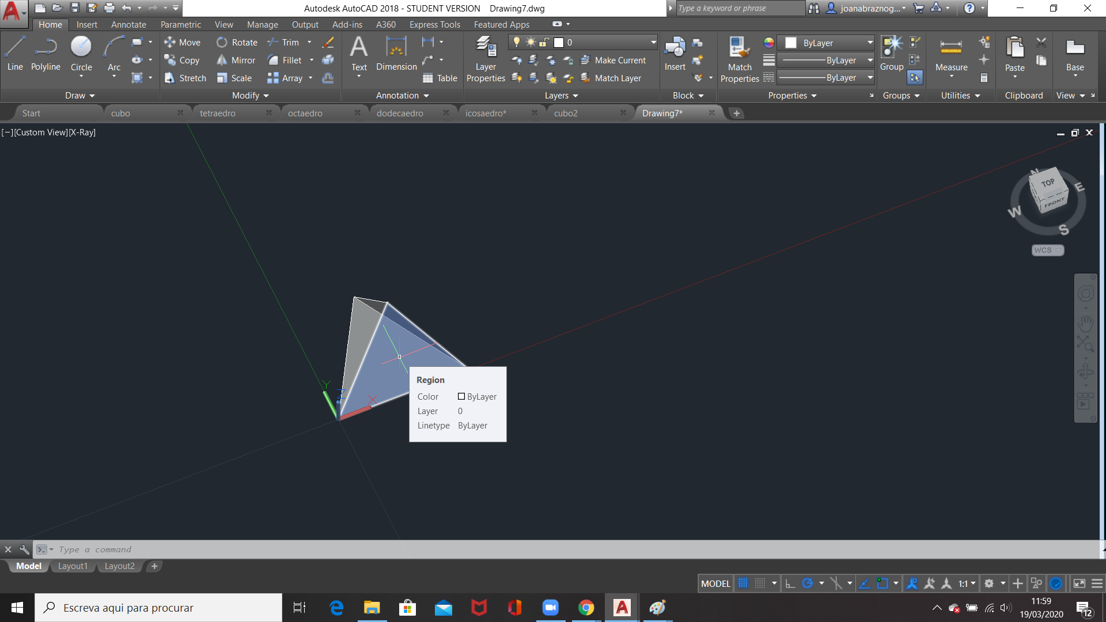This screenshot has width=1106, height=622.
Task: Open the Annotate ribbon tab
Action: tap(128, 24)
